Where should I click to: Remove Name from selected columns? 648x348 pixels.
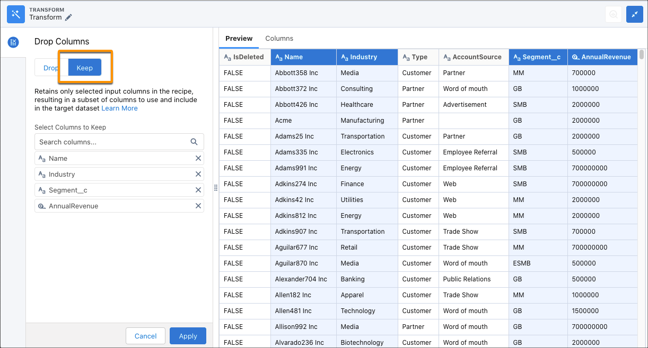[x=198, y=158]
